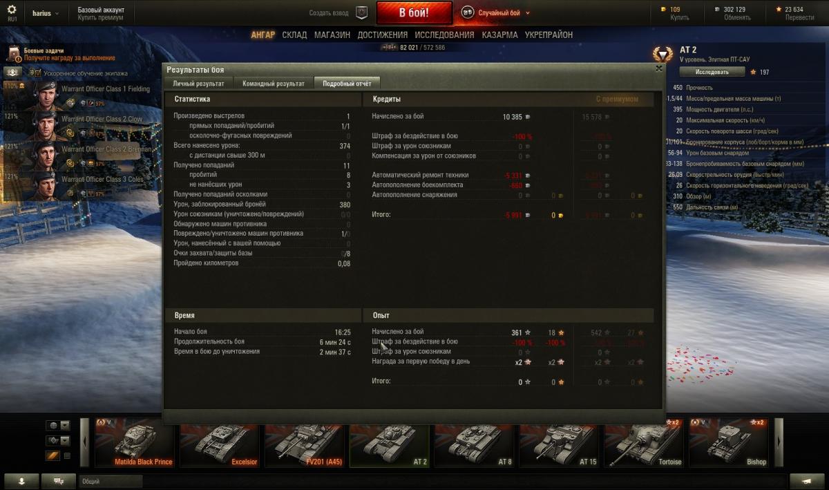Click the chat channels button at bottom

(59, 481)
